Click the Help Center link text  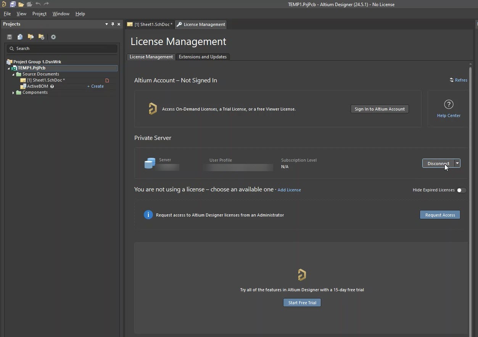449,116
